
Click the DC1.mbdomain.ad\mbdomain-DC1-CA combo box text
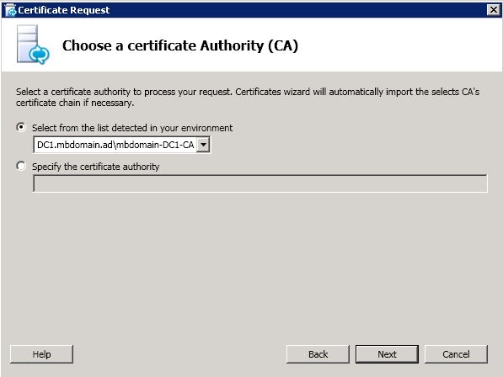pyautogui.click(x=115, y=145)
